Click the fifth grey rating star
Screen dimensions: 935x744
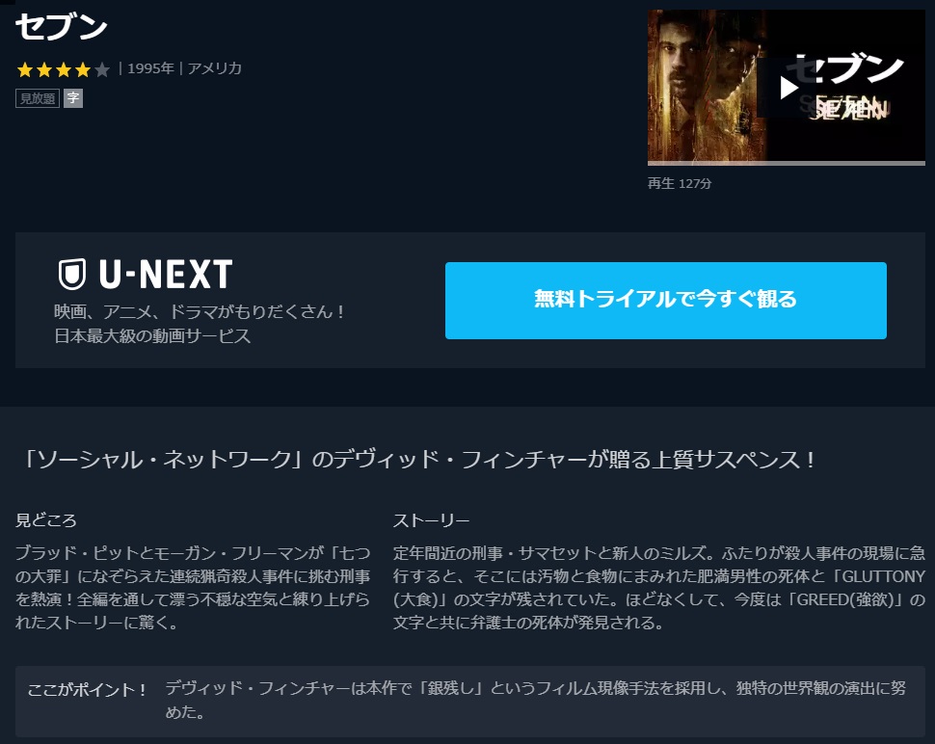click(x=102, y=69)
